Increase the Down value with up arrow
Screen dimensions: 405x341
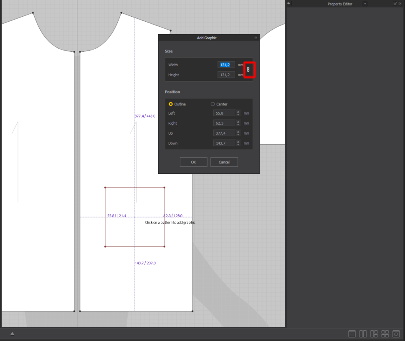tap(238, 142)
